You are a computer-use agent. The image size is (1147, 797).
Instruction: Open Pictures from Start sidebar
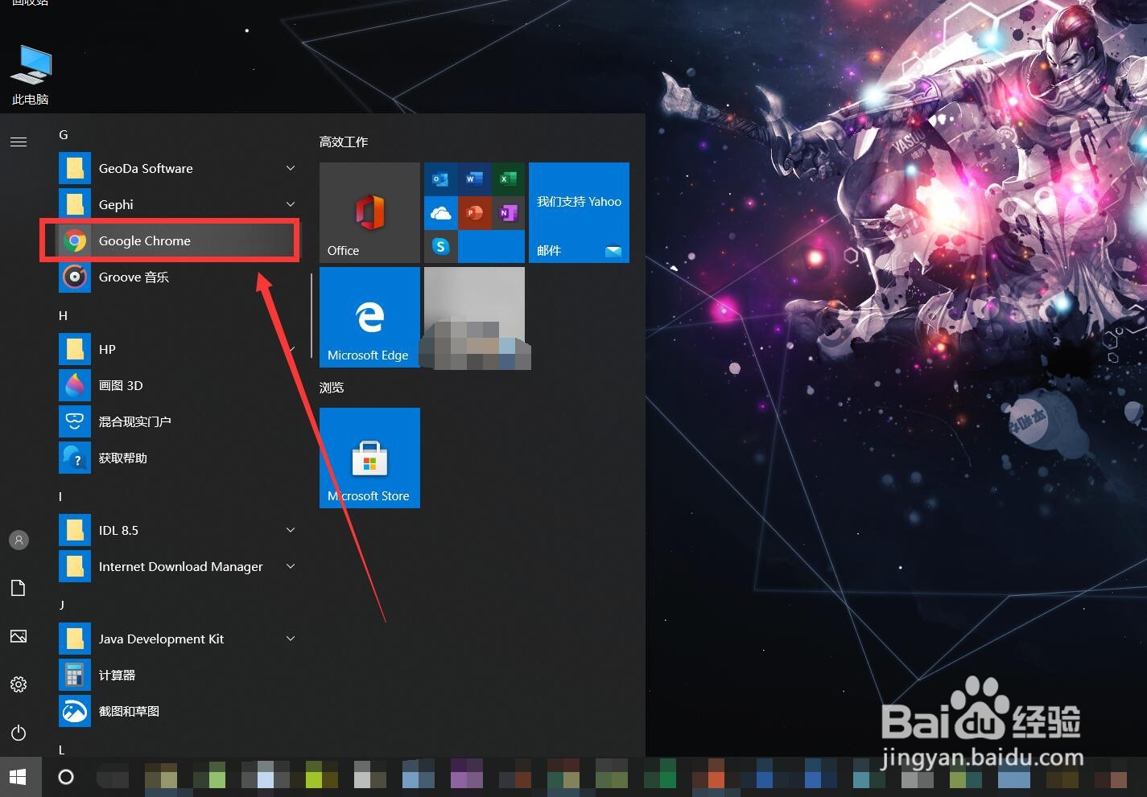[19, 636]
